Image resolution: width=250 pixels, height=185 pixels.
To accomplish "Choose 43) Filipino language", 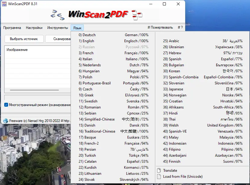I will coord(202,149).
